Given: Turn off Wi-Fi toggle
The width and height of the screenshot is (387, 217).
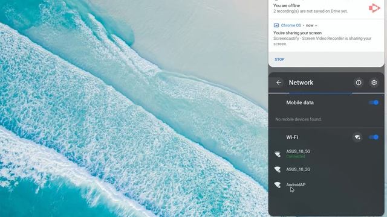Looking at the screenshot, I should (374, 137).
